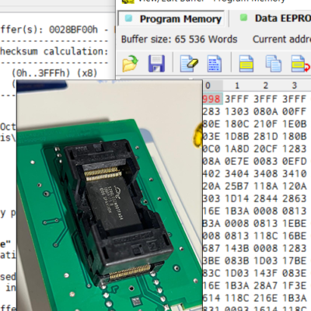Screen dimensions: 311x311
Task: Select hex cell 25B7 in the grid
Action: (x=236, y=186)
